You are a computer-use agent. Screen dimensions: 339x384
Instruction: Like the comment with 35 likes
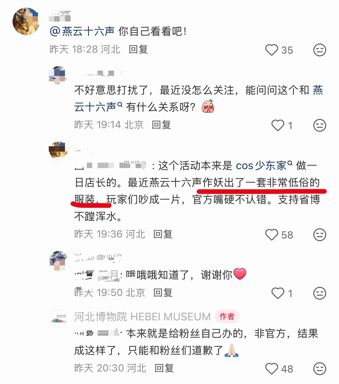click(x=272, y=50)
